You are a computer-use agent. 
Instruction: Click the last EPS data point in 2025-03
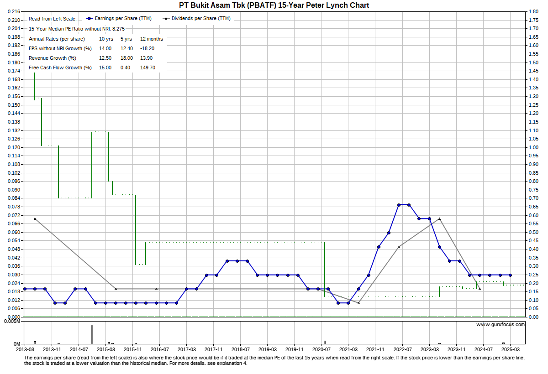pyautogui.click(x=510, y=275)
